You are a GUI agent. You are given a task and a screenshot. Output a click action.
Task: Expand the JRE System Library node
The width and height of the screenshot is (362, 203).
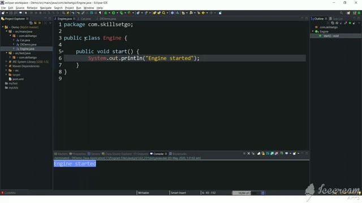click(6, 61)
